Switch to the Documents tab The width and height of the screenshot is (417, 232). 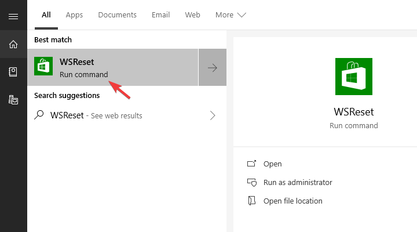(117, 15)
